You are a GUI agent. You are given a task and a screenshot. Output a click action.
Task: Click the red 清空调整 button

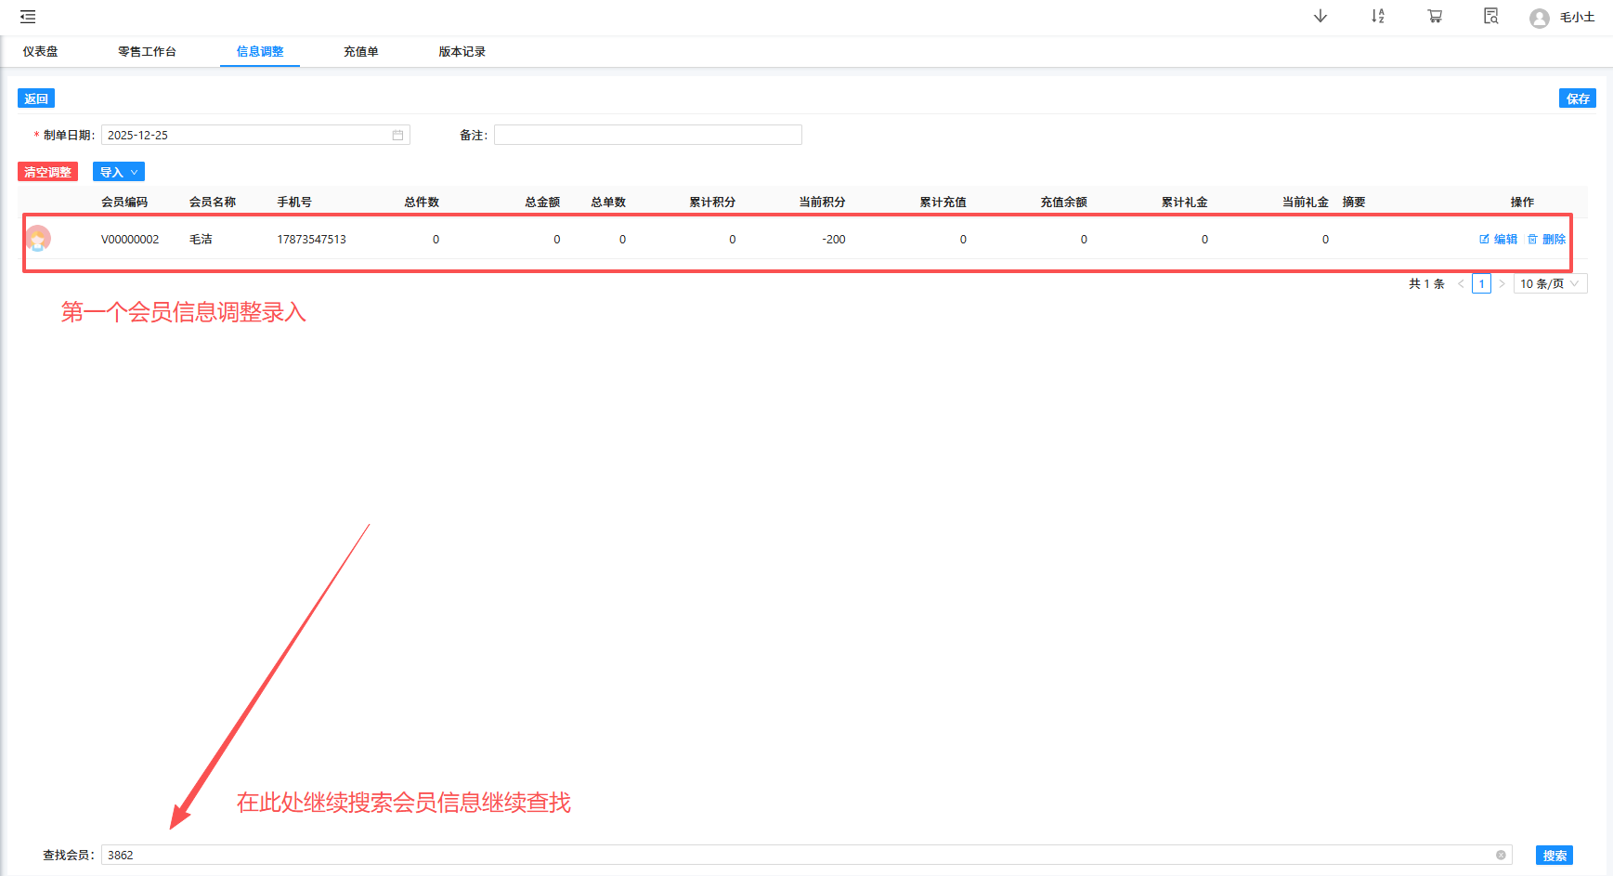pyautogui.click(x=47, y=172)
